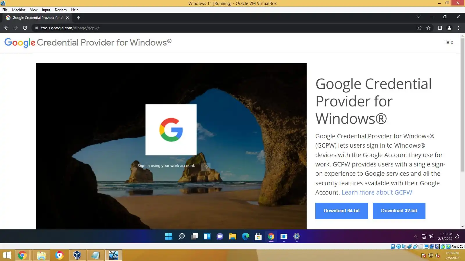Screen dimensions: 465x261
Task: Click Chrome's forward navigation arrow
Action: pyautogui.click(x=16, y=28)
